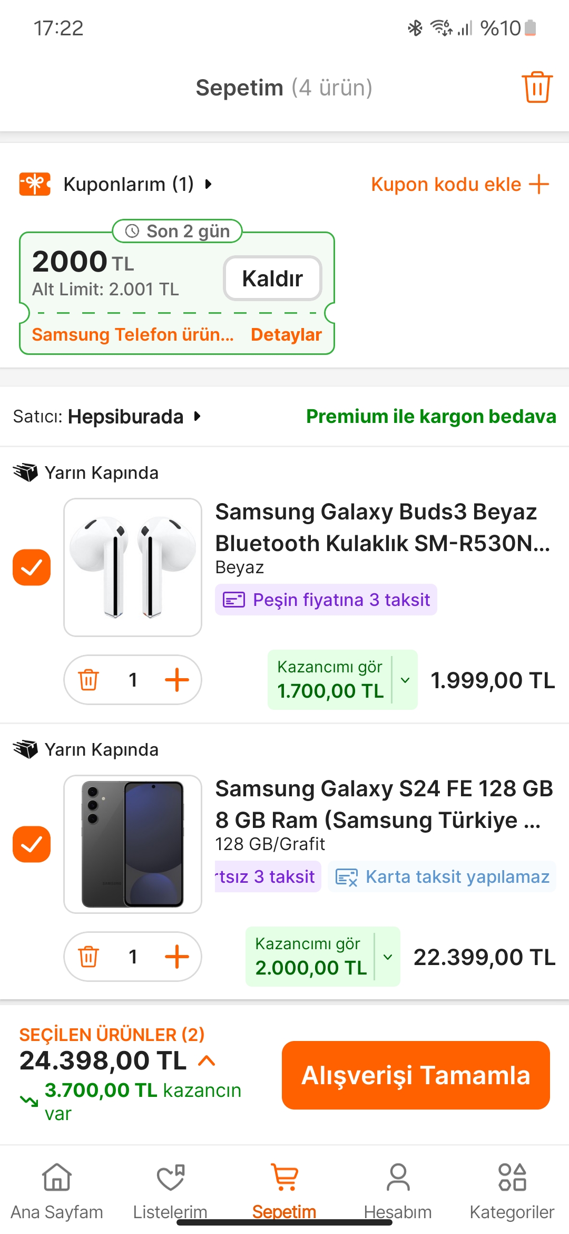The width and height of the screenshot is (569, 1234).
Task: Increase Galaxy Buds3 quantity with plus icon
Action: click(177, 680)
